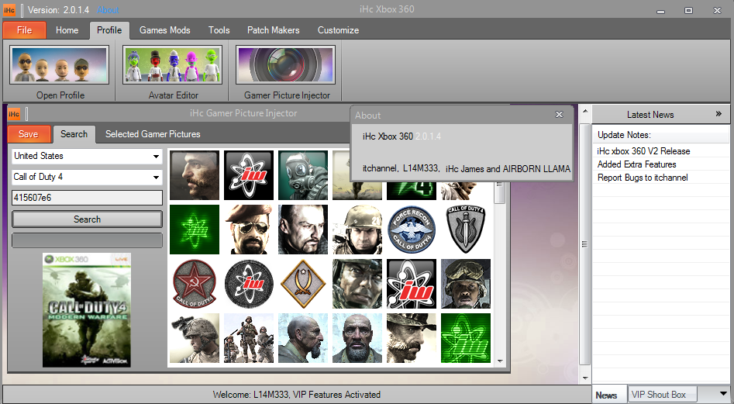Switch to the Customize ribbon tab

point(338,30)
